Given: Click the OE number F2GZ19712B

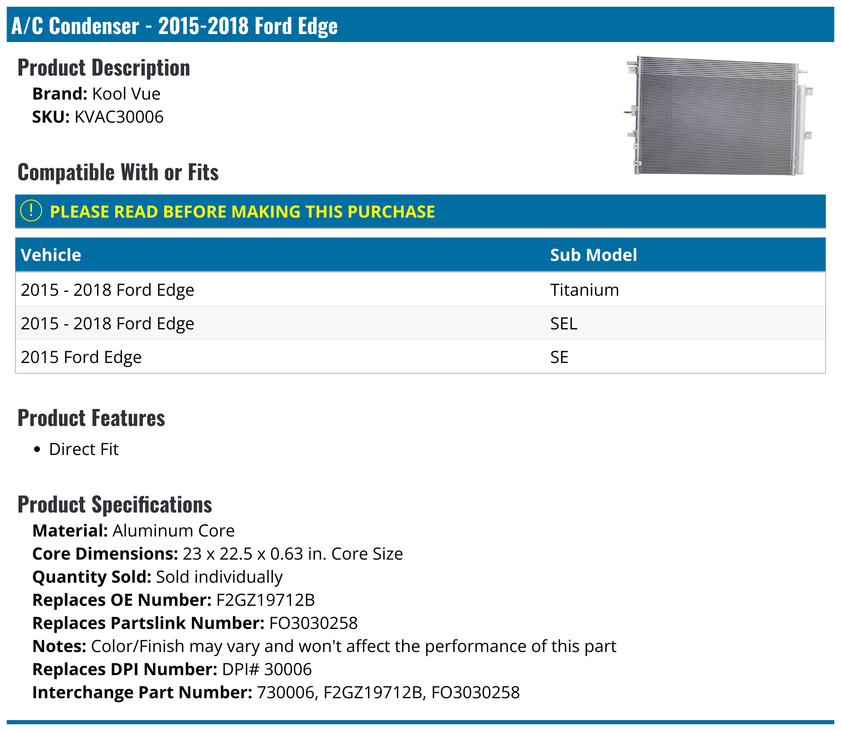Looking at the screenshot, I should [x=265, y=600].
